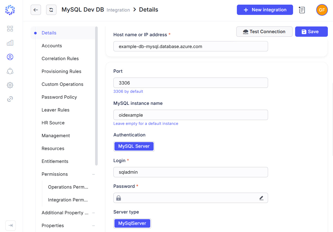Viewport: 333px width, 232px height.
Task: Select the MySqlServer server type option
Action: coord(132,223)
